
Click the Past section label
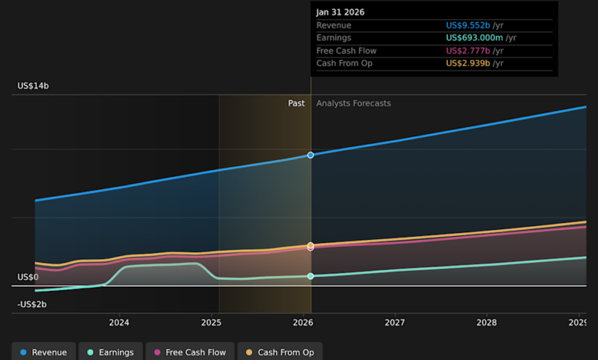coord(296,103)
